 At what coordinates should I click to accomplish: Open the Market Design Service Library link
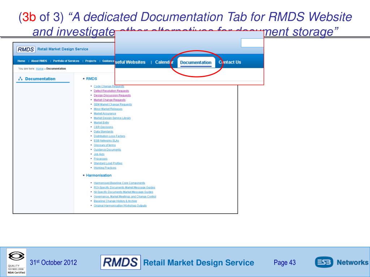pyautogui.click(x=112, y=118)
